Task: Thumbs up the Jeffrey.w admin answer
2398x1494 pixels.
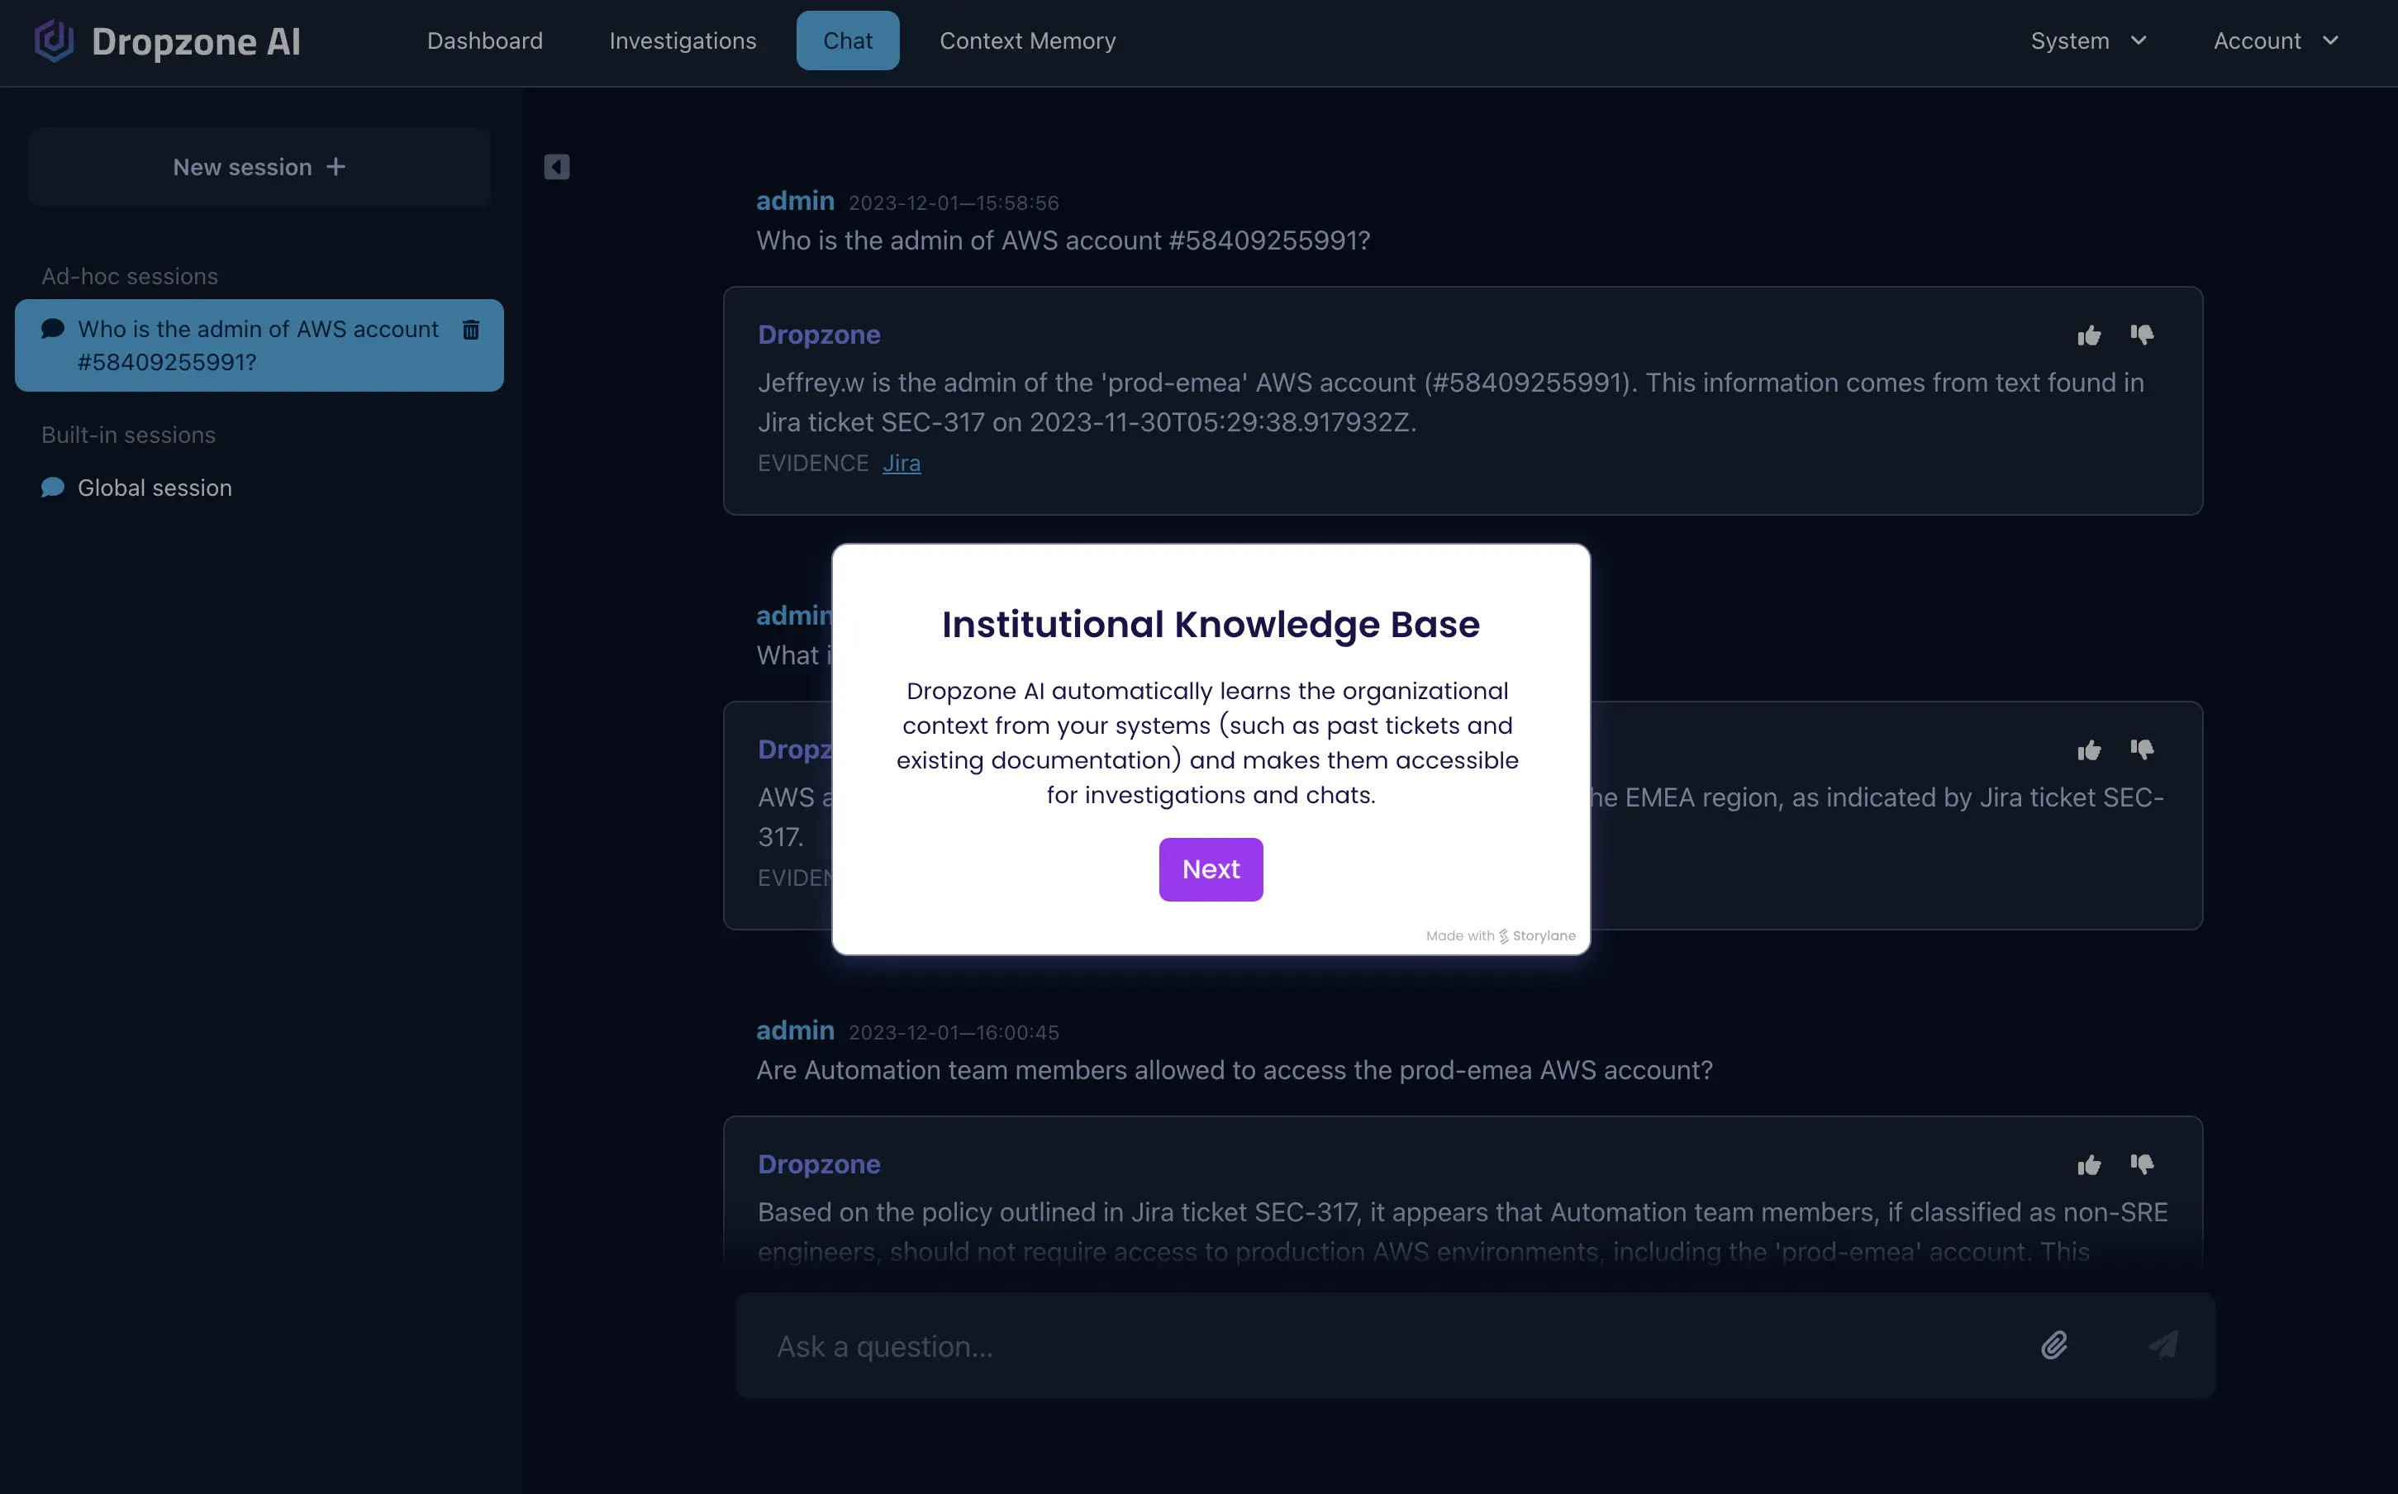Action: 2089,336
